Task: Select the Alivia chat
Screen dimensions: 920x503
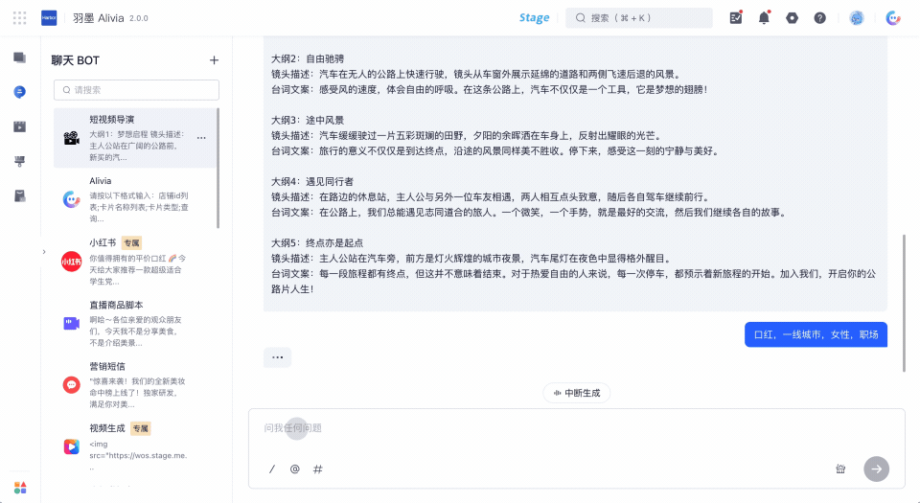Action: click(135, 199)
